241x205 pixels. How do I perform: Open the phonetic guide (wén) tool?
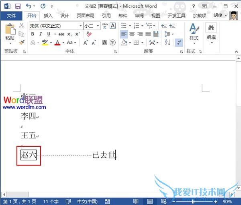(x=105, y=26)
